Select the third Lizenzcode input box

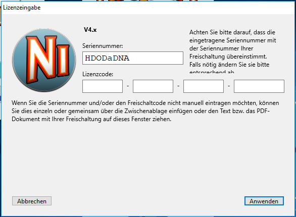point(204,86)
